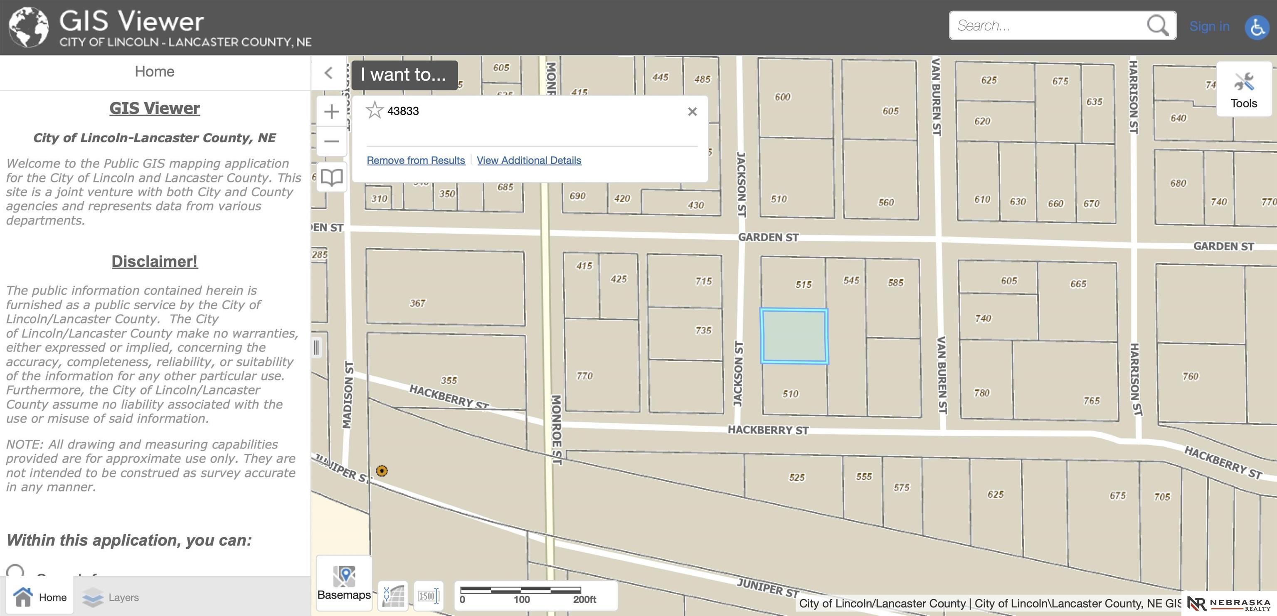Open the bookmarks book icon
Viewport: 1277px width, 616px height.
pyautogui.click(x=331, y=177)
